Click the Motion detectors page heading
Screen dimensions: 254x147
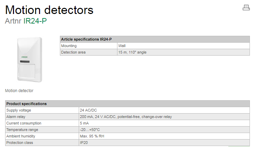click(x=49, y=10)
